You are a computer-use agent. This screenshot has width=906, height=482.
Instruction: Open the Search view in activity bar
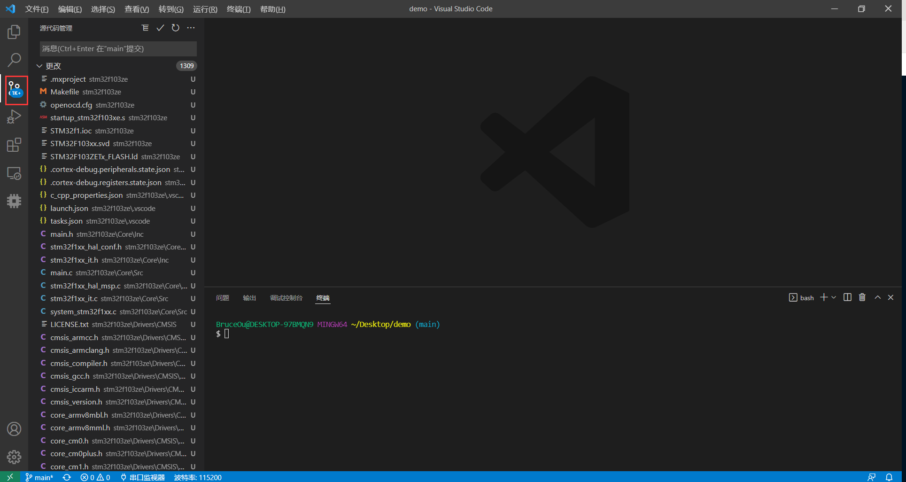[x=14, y=60]
